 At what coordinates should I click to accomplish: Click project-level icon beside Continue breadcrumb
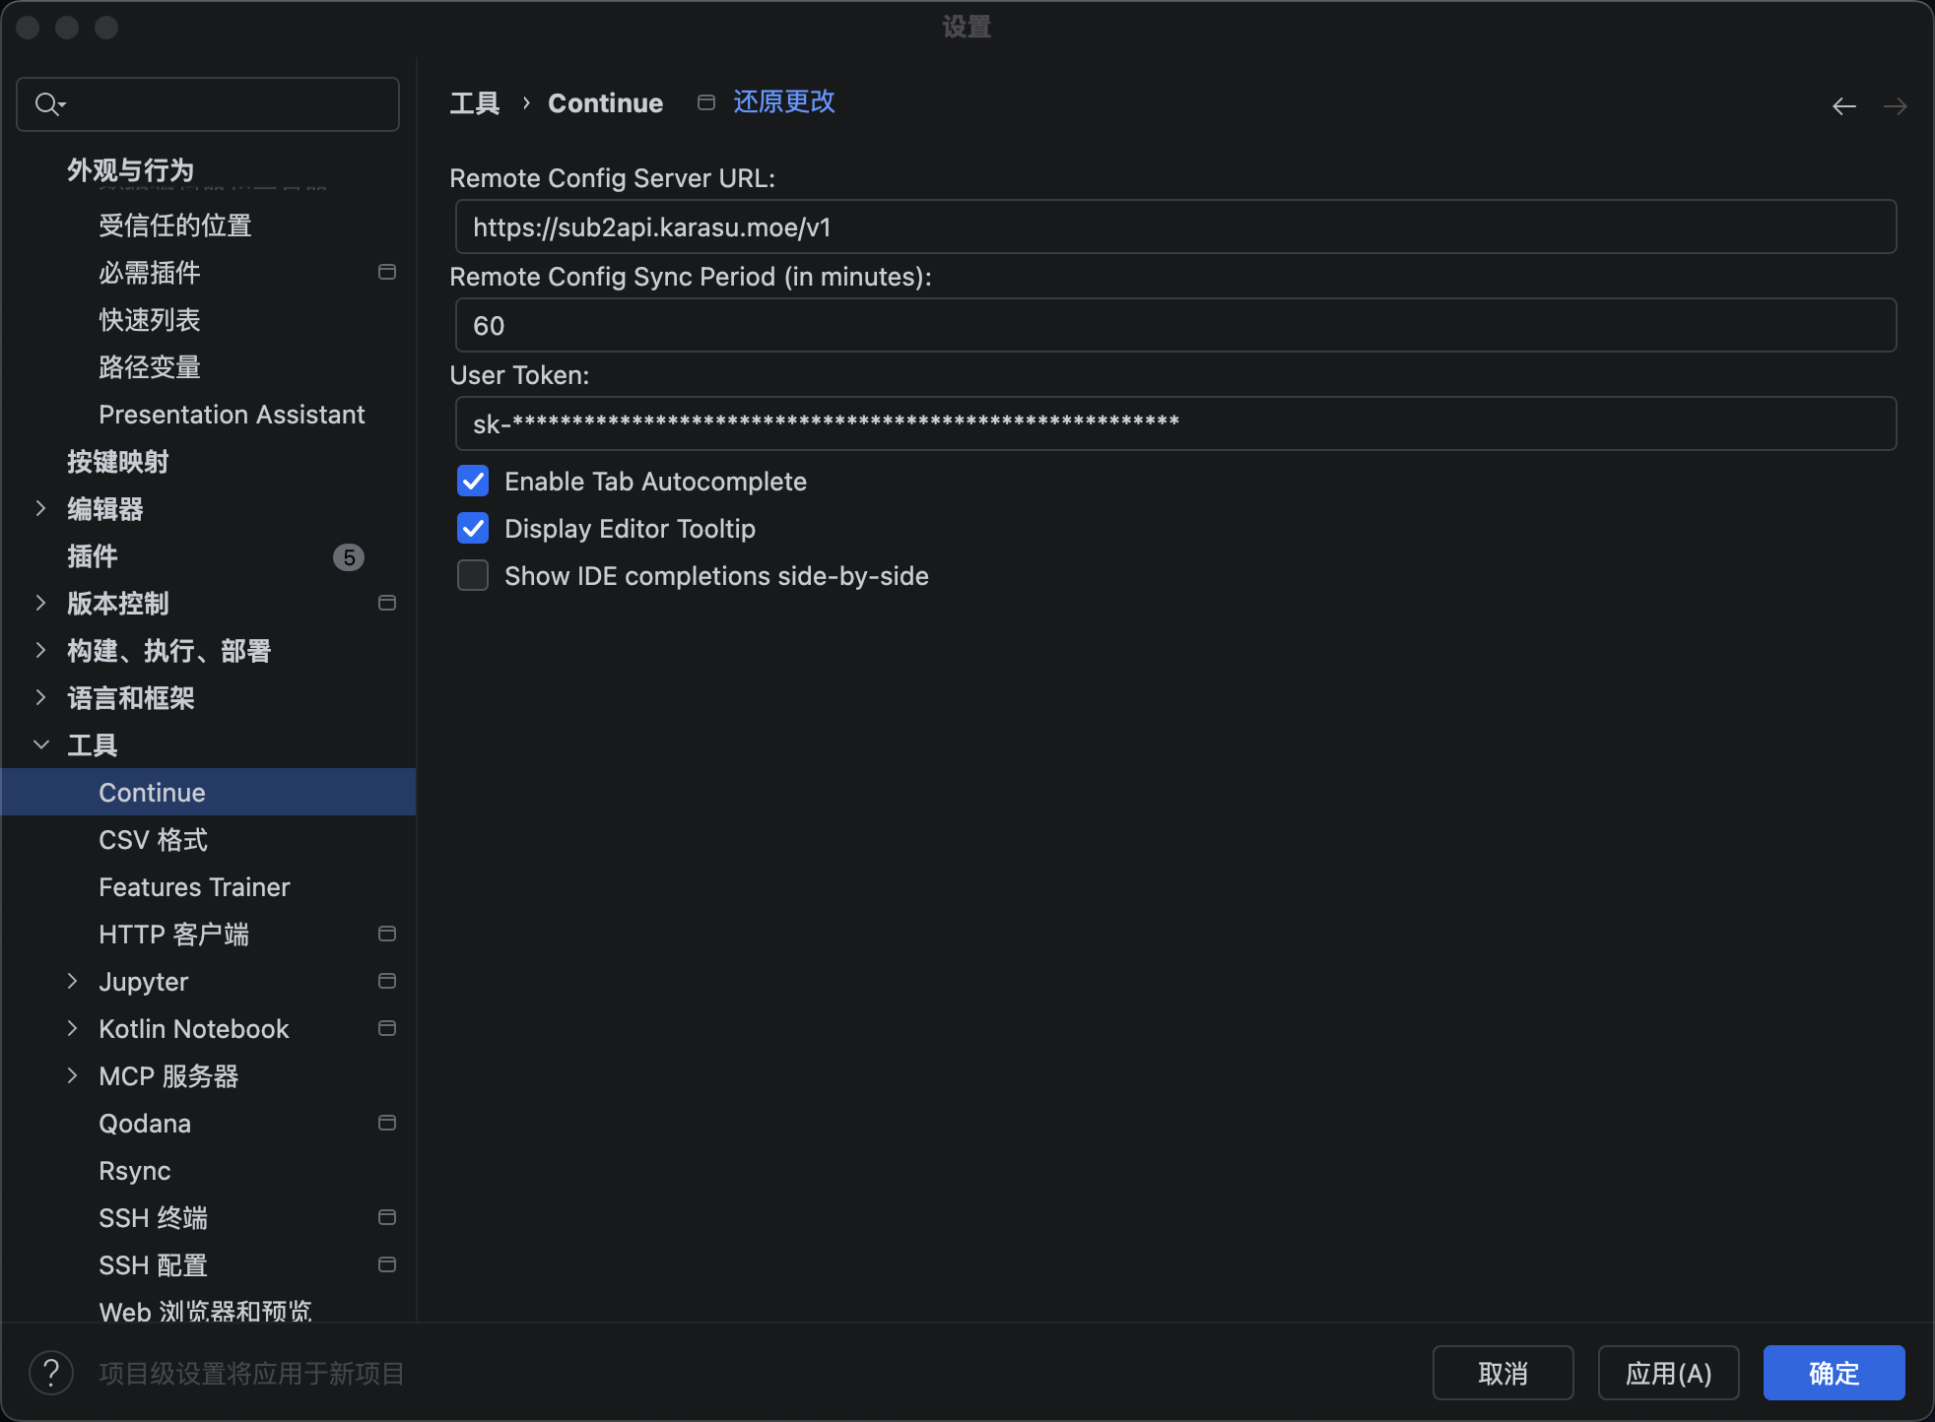705,102
